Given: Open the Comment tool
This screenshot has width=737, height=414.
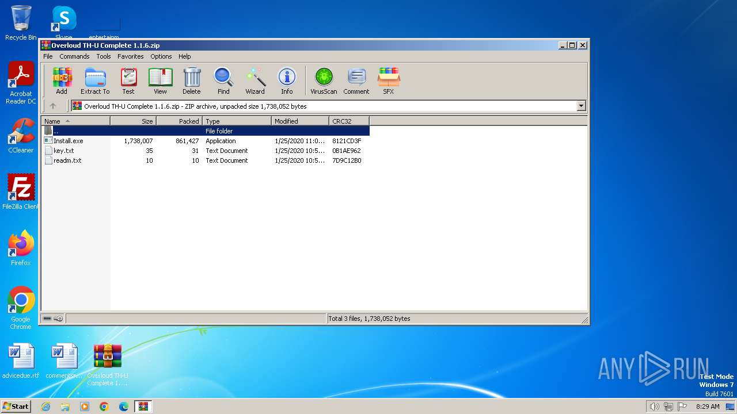Looking at the screenshot, I should click(356, 81).
